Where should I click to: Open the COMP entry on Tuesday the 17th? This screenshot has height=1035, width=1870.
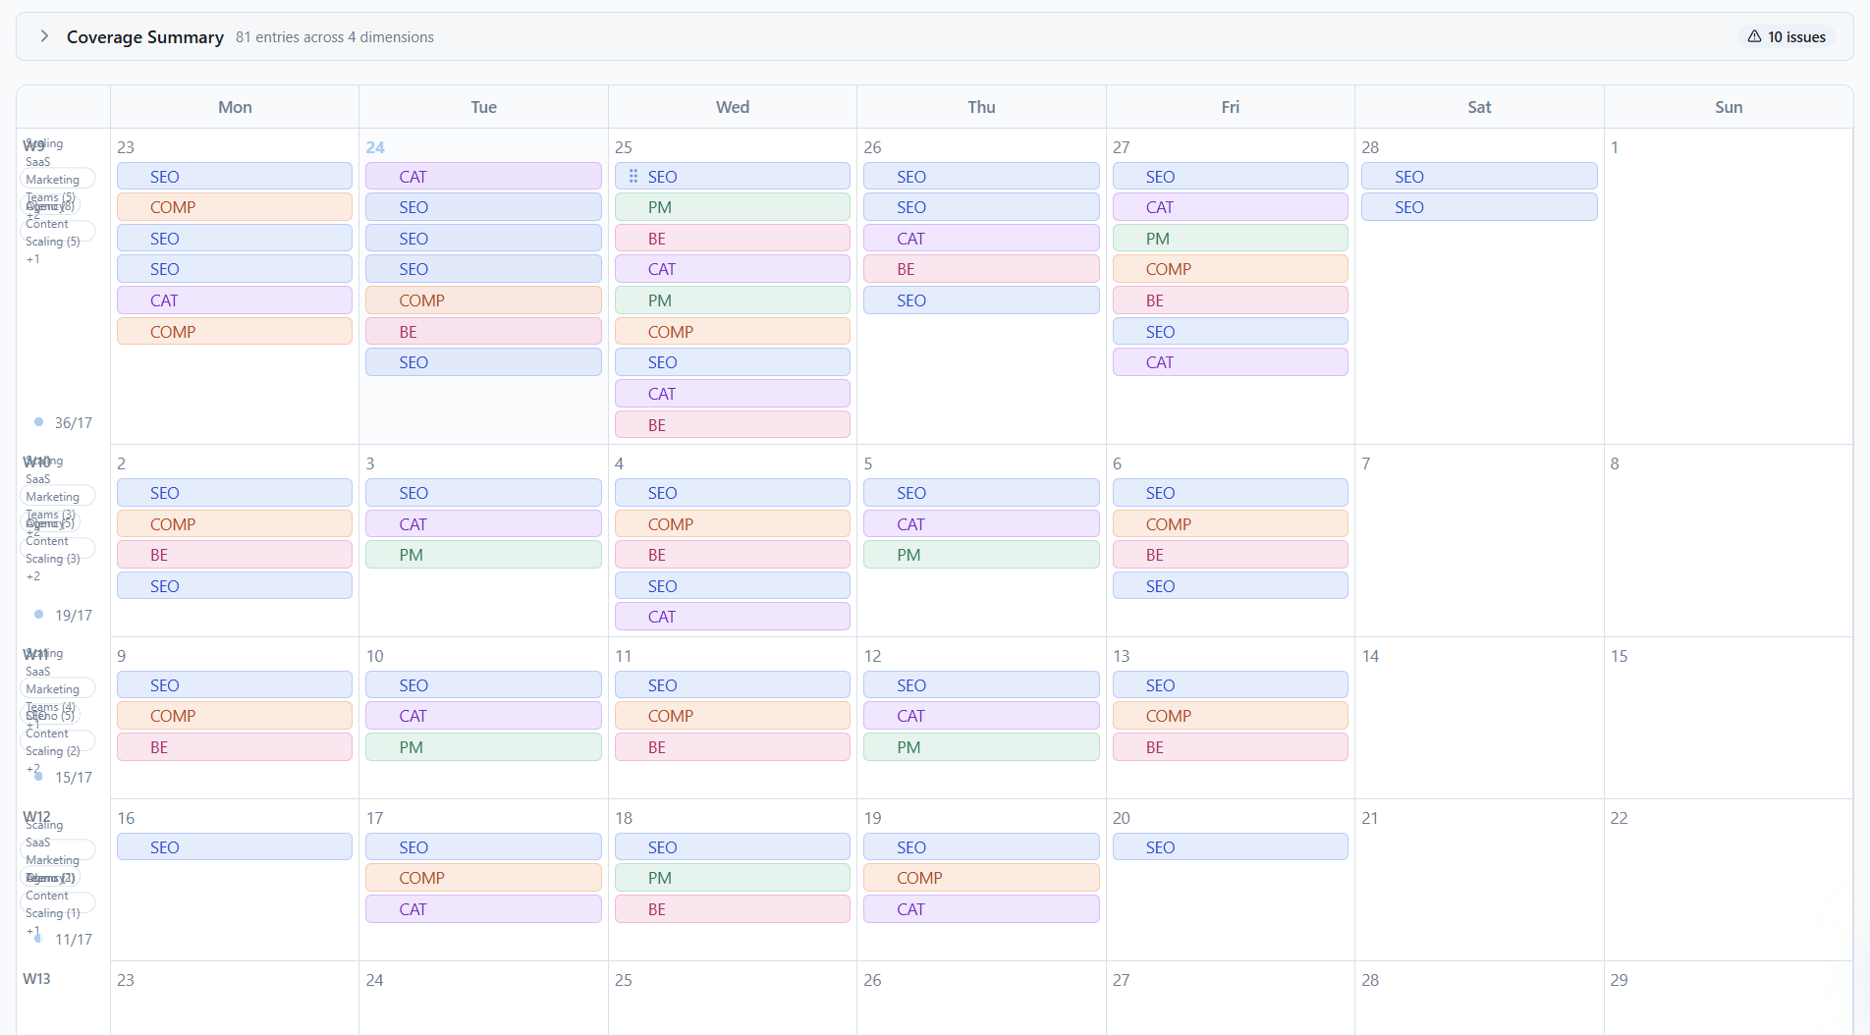click(x=482, y=877)
